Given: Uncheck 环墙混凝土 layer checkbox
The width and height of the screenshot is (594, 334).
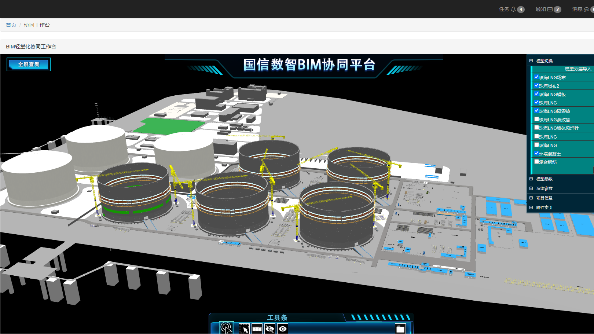Looking at the screenshot, I should pyautogui.click(x=536, y=153).
